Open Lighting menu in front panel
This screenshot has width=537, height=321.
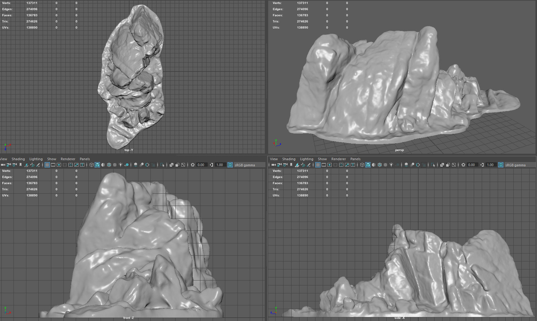point(36,159)
